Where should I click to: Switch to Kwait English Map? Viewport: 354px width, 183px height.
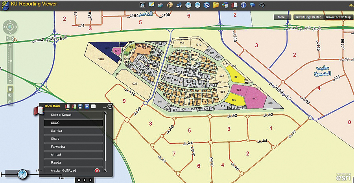309,17
